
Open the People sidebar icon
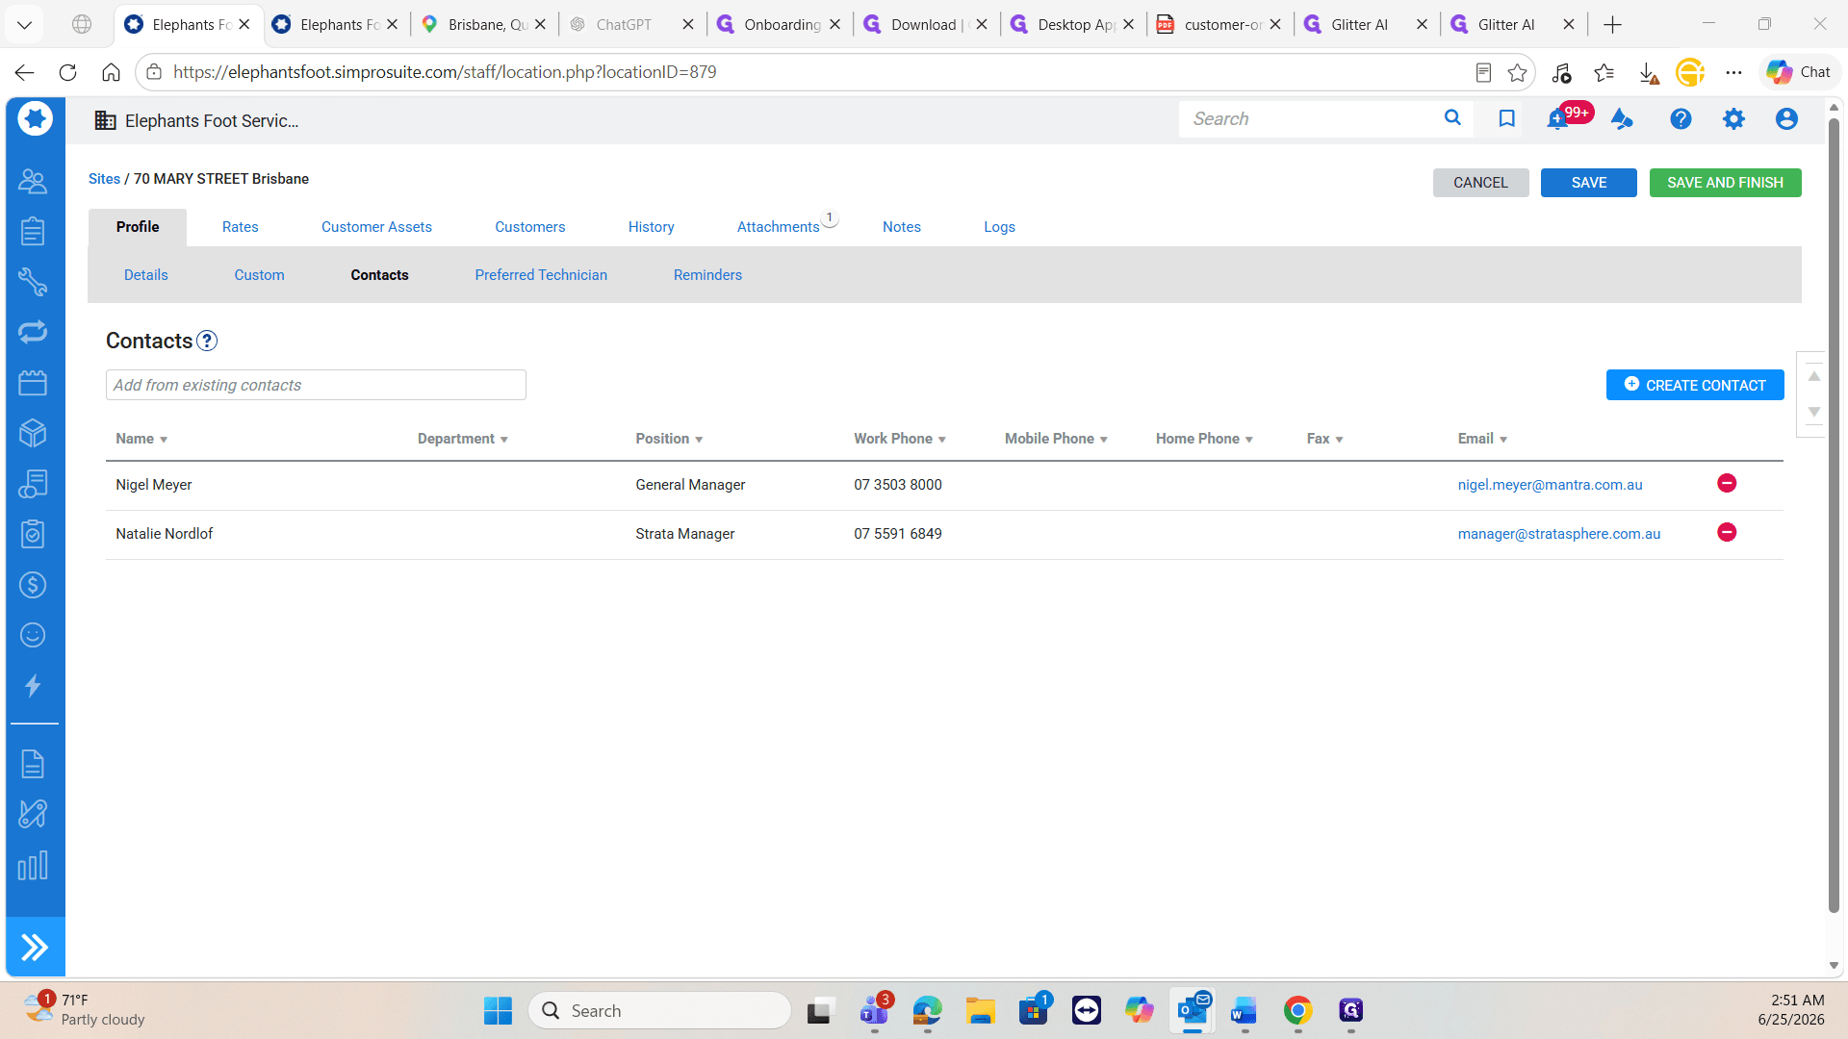click(x=33, y=181)
